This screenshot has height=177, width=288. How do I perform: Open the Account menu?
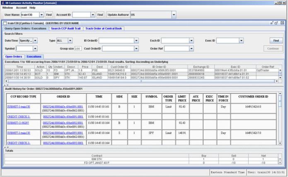point(21,8)
